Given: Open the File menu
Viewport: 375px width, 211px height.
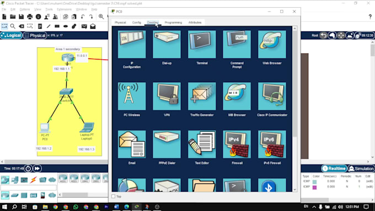Looking at the screenshot, I should (4, 9).
